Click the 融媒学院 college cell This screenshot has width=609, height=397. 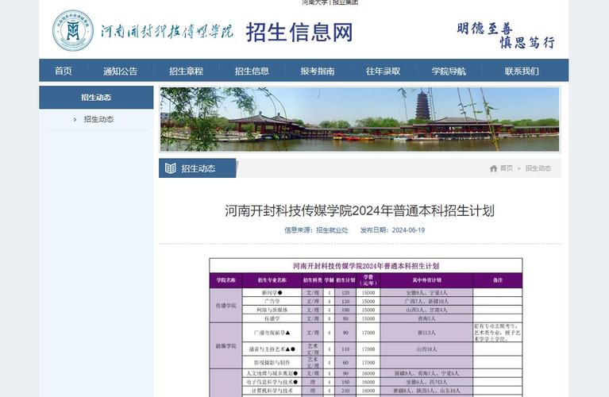click(226, 346)
